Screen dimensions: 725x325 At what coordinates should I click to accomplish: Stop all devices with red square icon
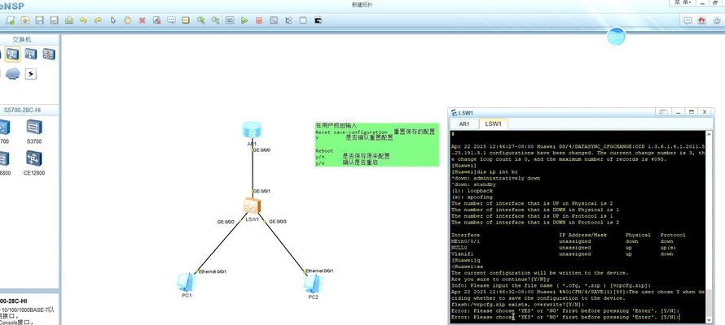(x=259, y=20)
